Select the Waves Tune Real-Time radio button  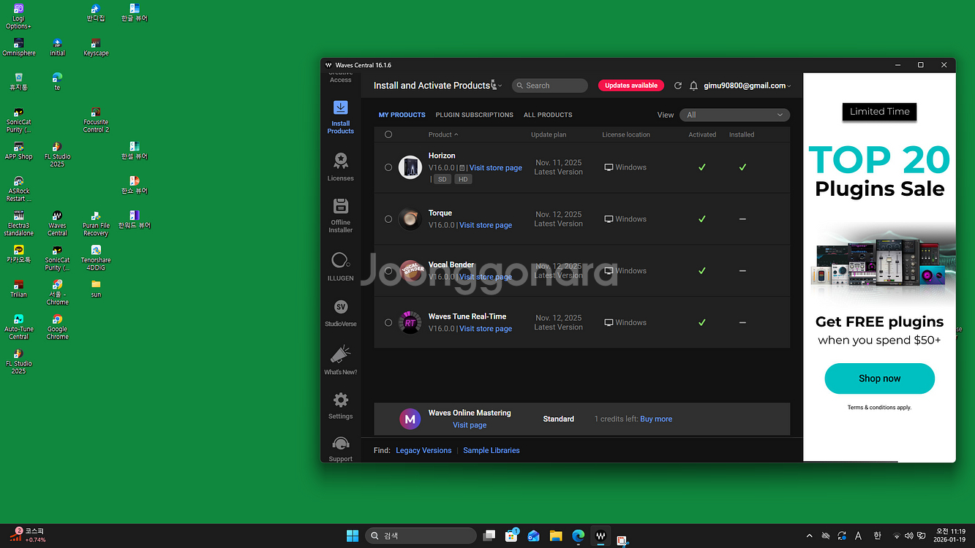(388, 322)
